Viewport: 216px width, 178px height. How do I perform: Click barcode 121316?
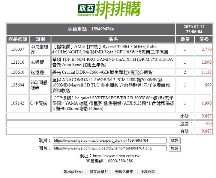pos(18,62)
